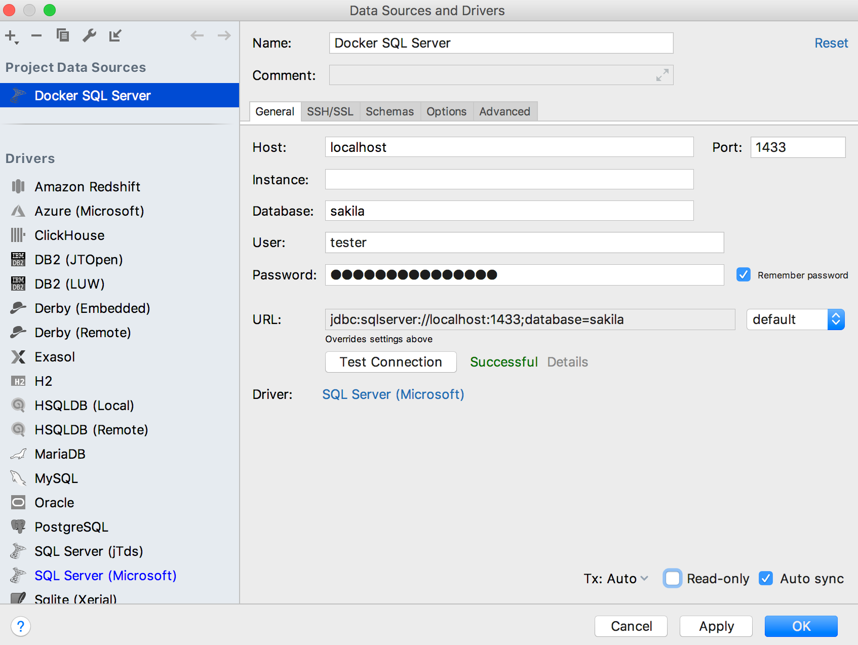The height and width of the screenshot is (645, 858).
Task: Select the SQL Server (jTds) driver icon
Action: 18,551
